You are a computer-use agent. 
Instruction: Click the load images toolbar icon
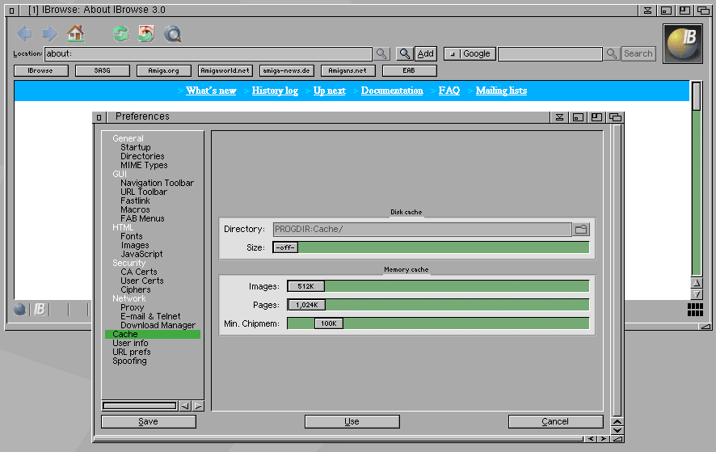[x=146, y=33]
